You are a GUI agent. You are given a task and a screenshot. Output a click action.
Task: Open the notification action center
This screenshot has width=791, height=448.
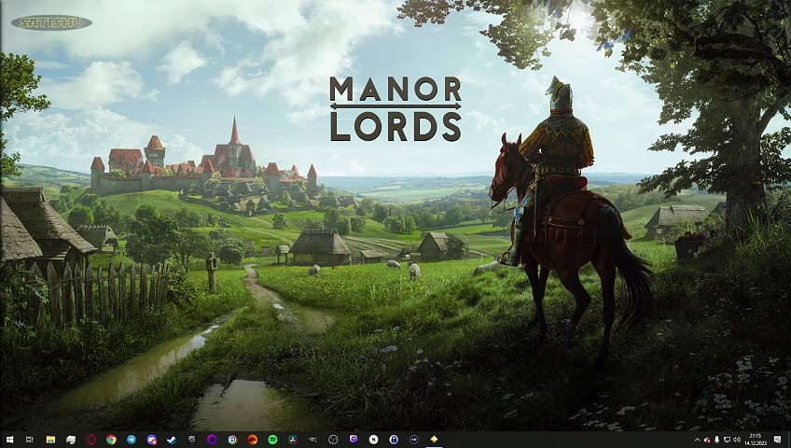pos(777,440)
